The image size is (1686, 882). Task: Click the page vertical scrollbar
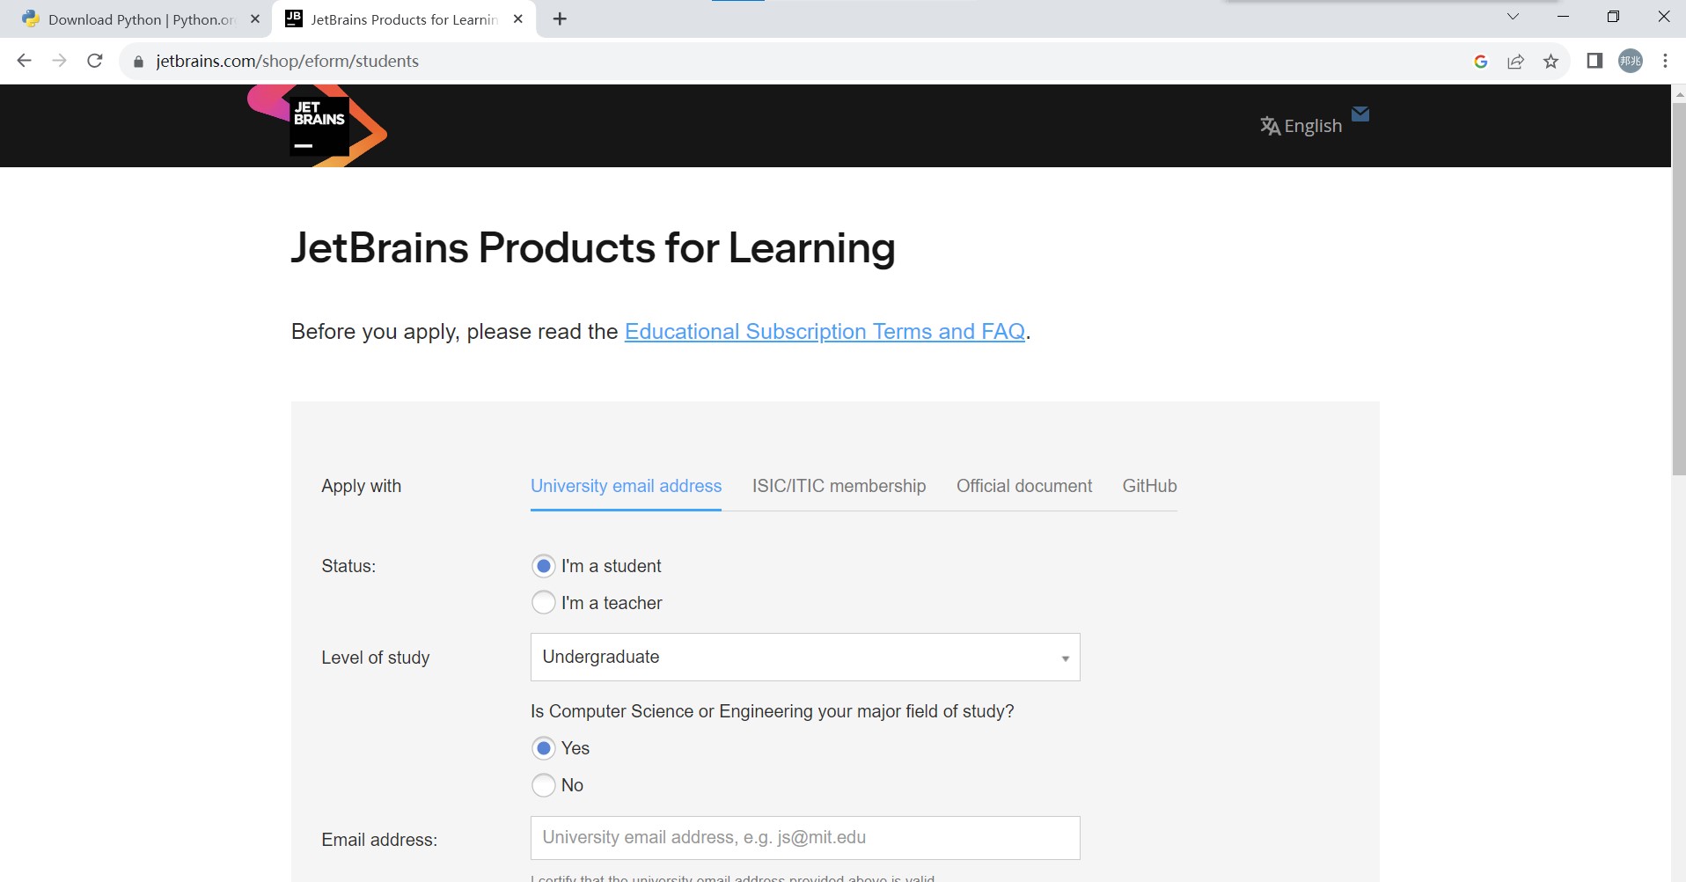click(1678, 290)
